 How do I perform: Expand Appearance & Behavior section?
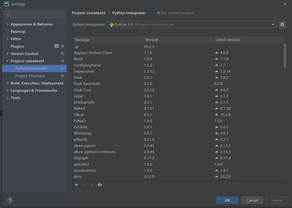coord(8,24)
